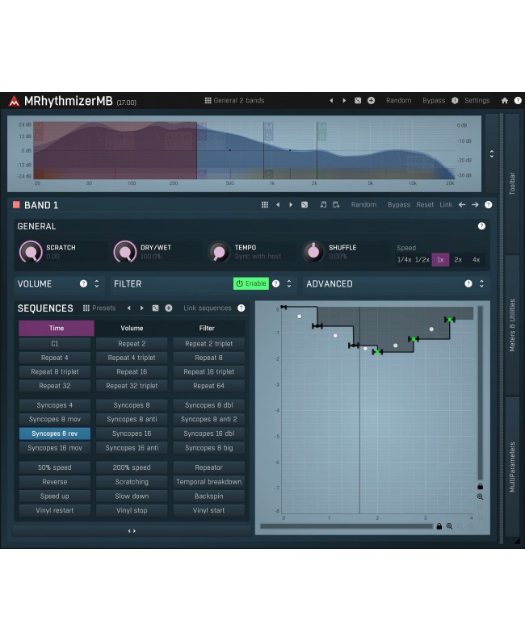
Task: Click Band 1 copy icon
Action: pyautogui.click(x=323, y=205)
